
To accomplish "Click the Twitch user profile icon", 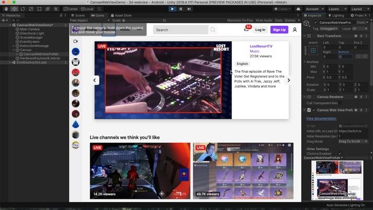I will 295,30.
